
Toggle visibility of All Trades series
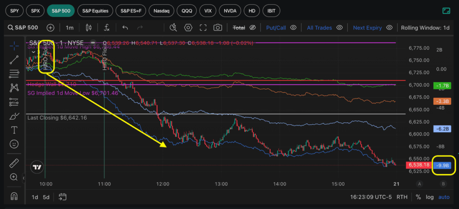click(339, 28)
